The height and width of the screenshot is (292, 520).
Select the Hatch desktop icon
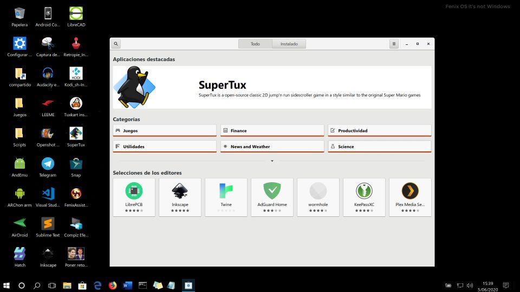[19, 257]
